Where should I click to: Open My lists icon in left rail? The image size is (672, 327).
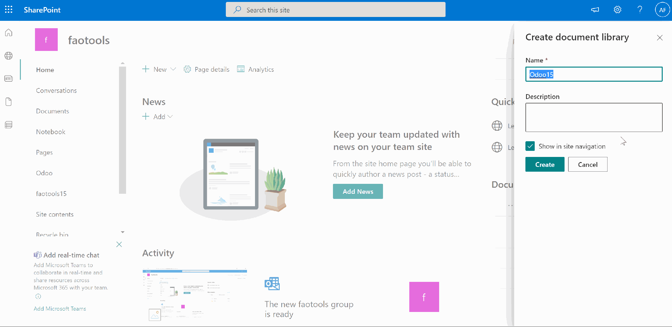point(9,125)
